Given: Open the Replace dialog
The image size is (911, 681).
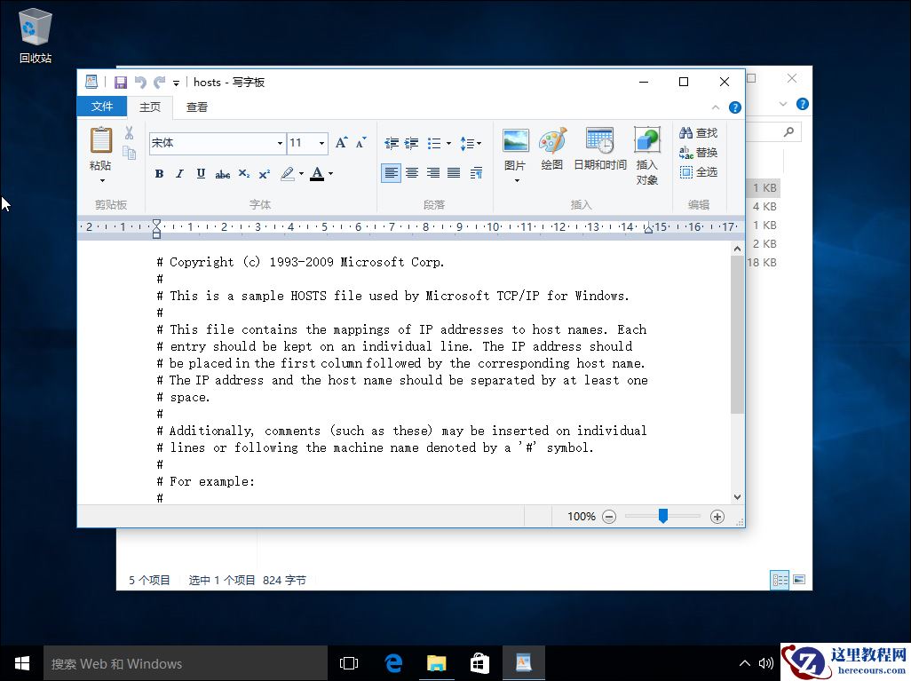Looking at the screenshot, I should click(x=698, y=152).
